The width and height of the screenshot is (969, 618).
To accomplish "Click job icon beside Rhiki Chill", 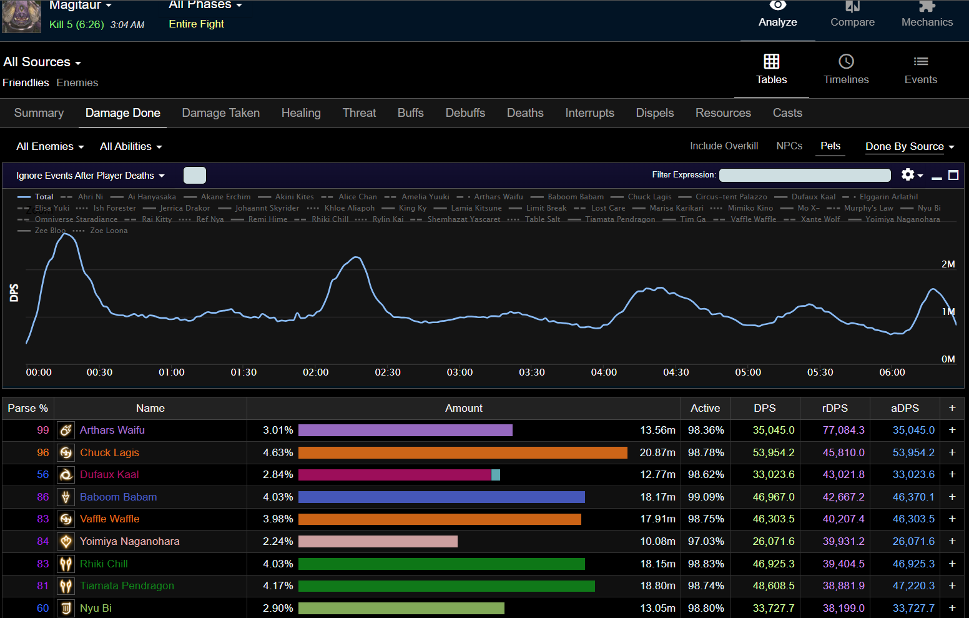I will pos(66,564).
